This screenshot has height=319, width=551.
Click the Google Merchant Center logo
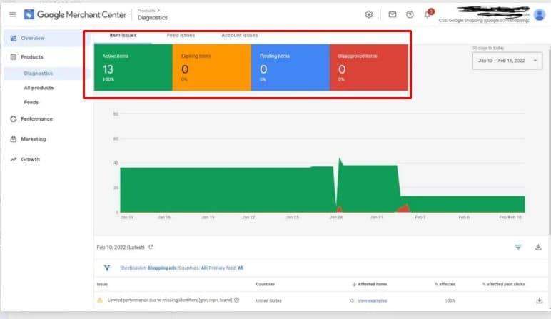(x=75, y=14)
